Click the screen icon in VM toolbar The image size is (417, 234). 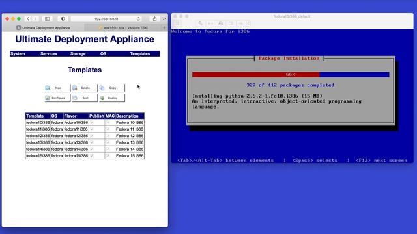231,23
